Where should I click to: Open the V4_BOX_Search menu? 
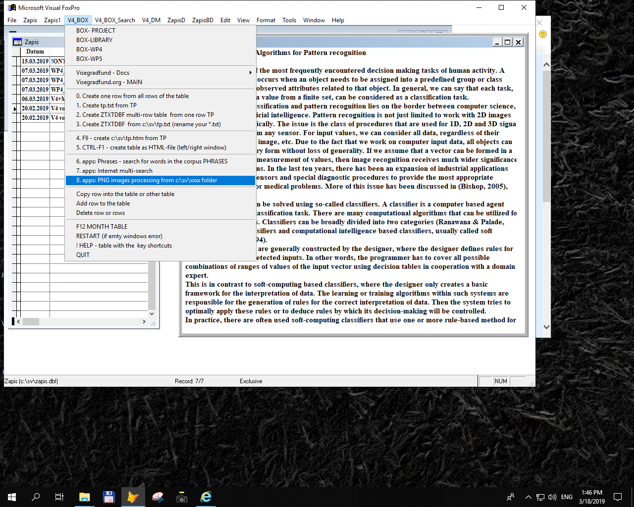click(x=115, y=20)
